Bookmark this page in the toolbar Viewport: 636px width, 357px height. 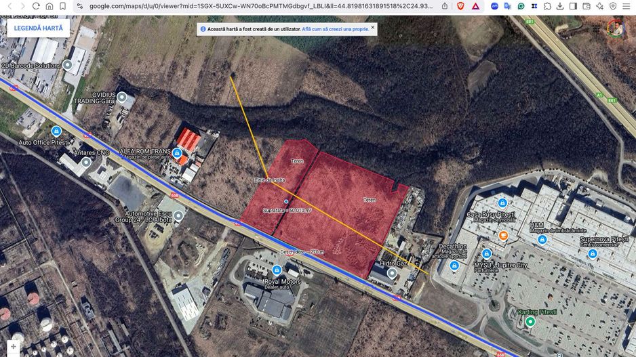[x=62, y=6]
